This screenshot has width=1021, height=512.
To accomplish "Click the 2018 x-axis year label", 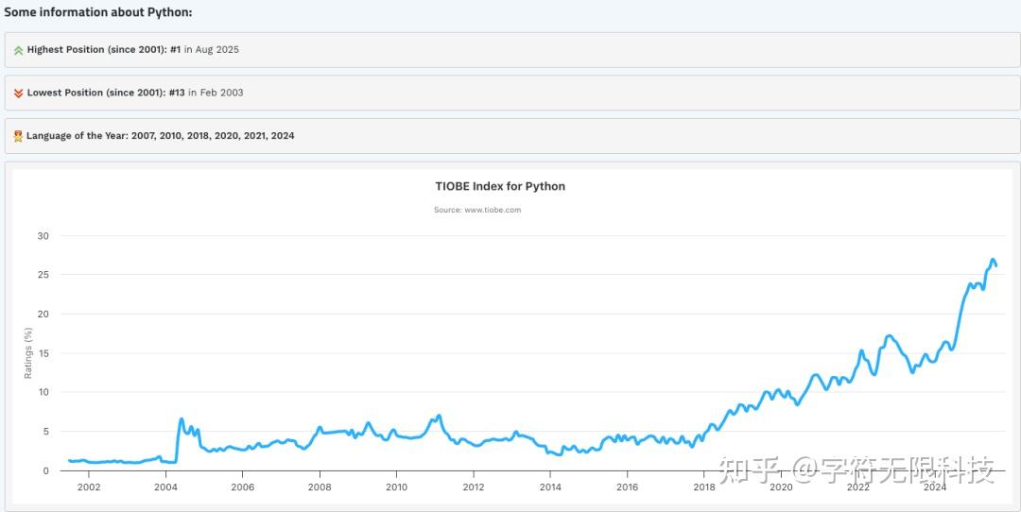I will click(704, 487).
